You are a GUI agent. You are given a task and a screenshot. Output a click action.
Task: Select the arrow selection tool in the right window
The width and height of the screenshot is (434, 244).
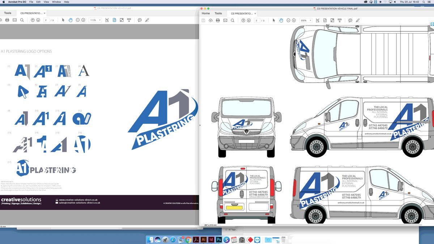tap(274, 21)
